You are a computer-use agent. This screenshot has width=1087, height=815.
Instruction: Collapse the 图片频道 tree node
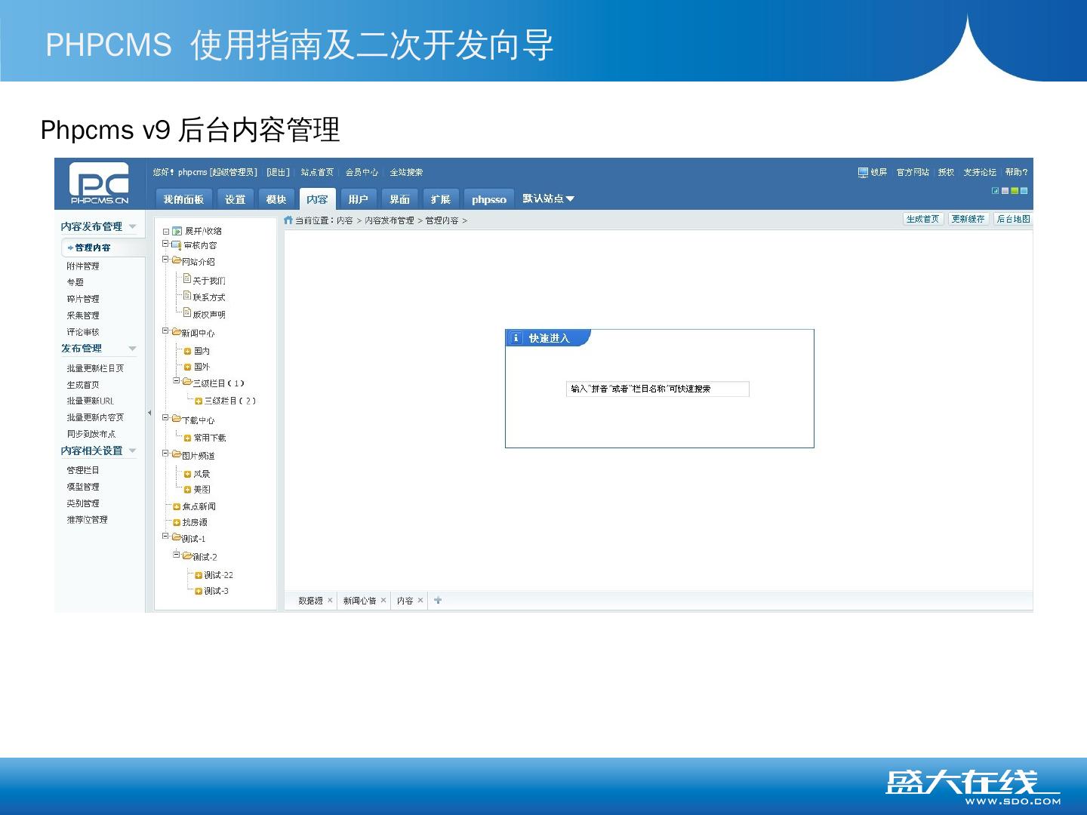pyautogui.click(x=165, y=454)
